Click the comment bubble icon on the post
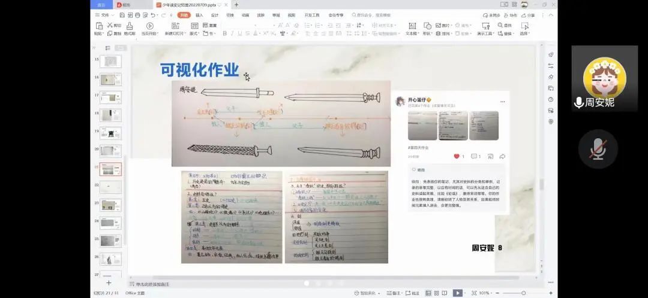 coord(473,156)
